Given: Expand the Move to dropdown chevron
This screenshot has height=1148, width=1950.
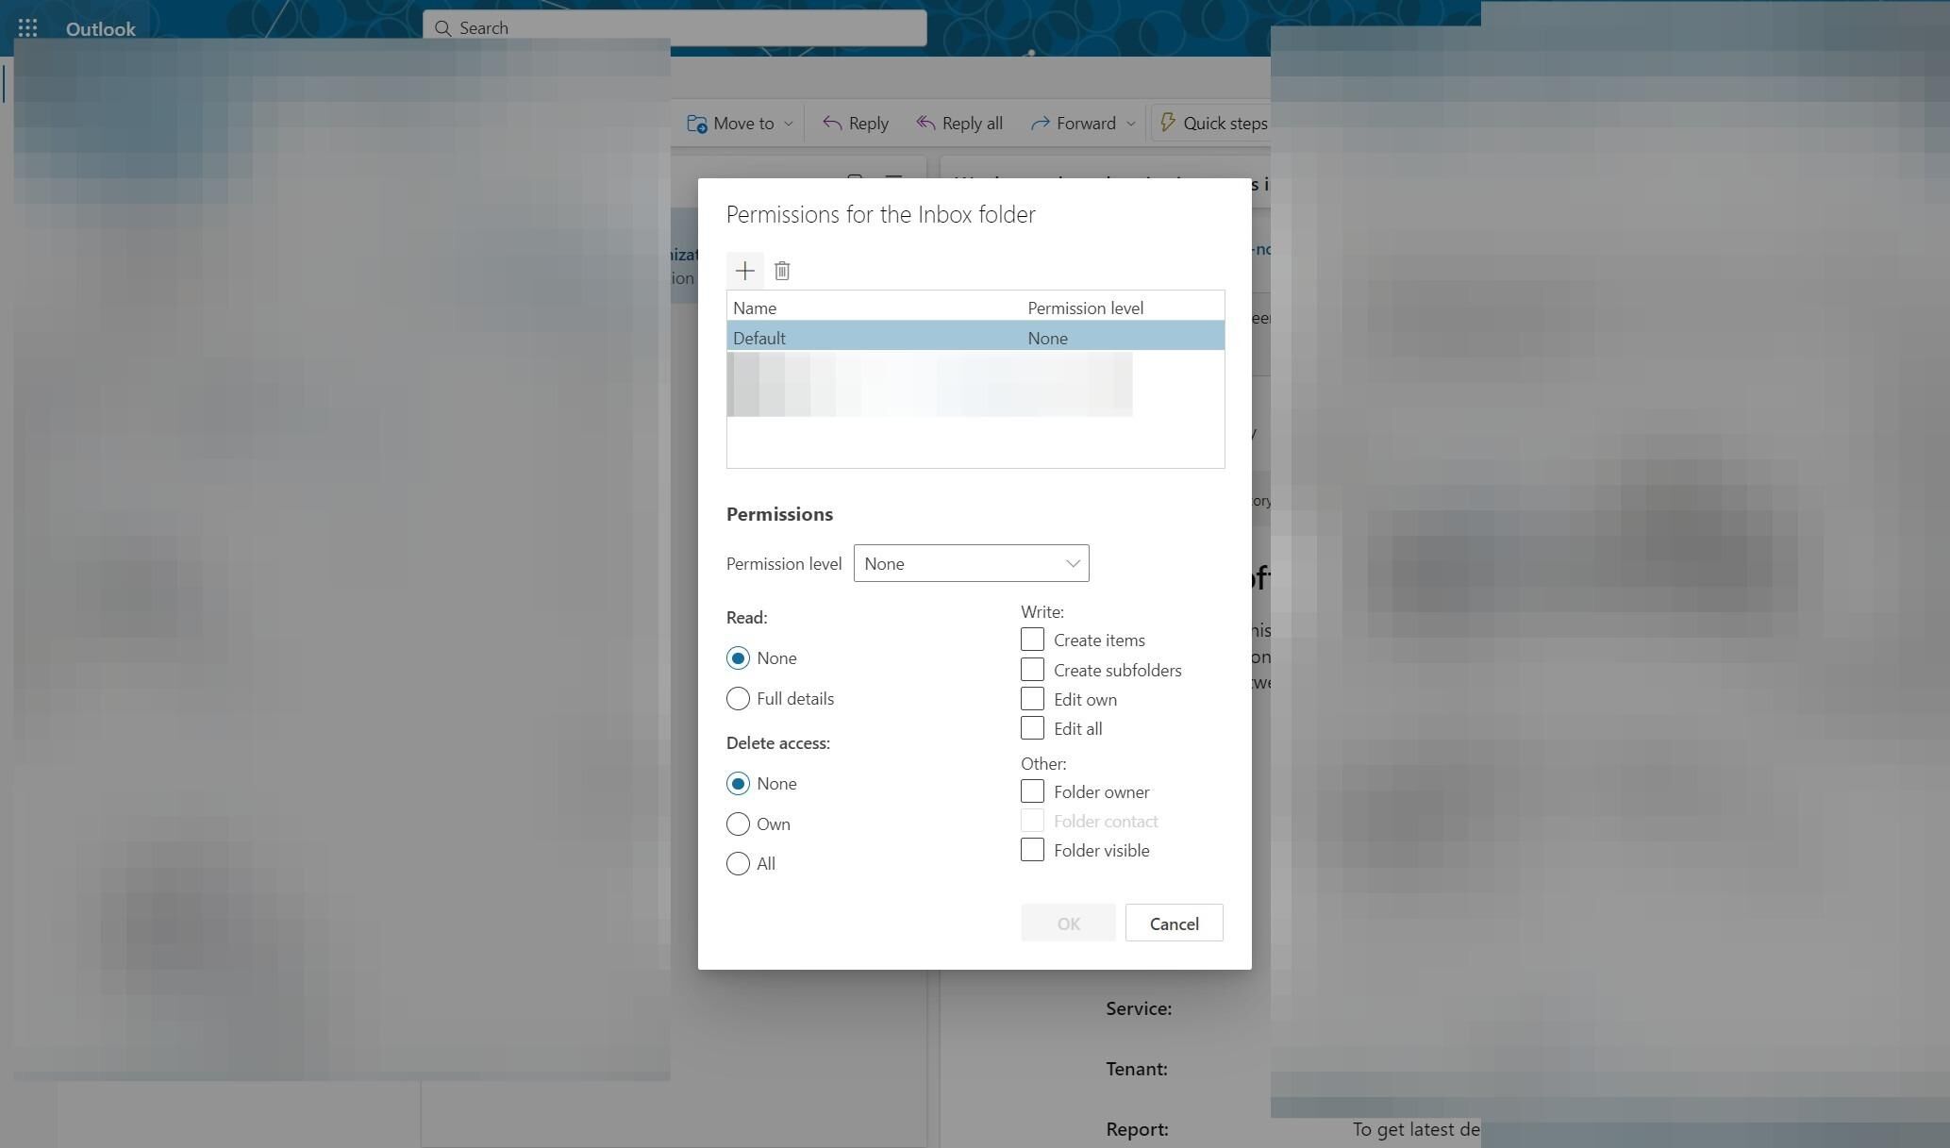Looking at the screenshot, I should pos(789,124).
